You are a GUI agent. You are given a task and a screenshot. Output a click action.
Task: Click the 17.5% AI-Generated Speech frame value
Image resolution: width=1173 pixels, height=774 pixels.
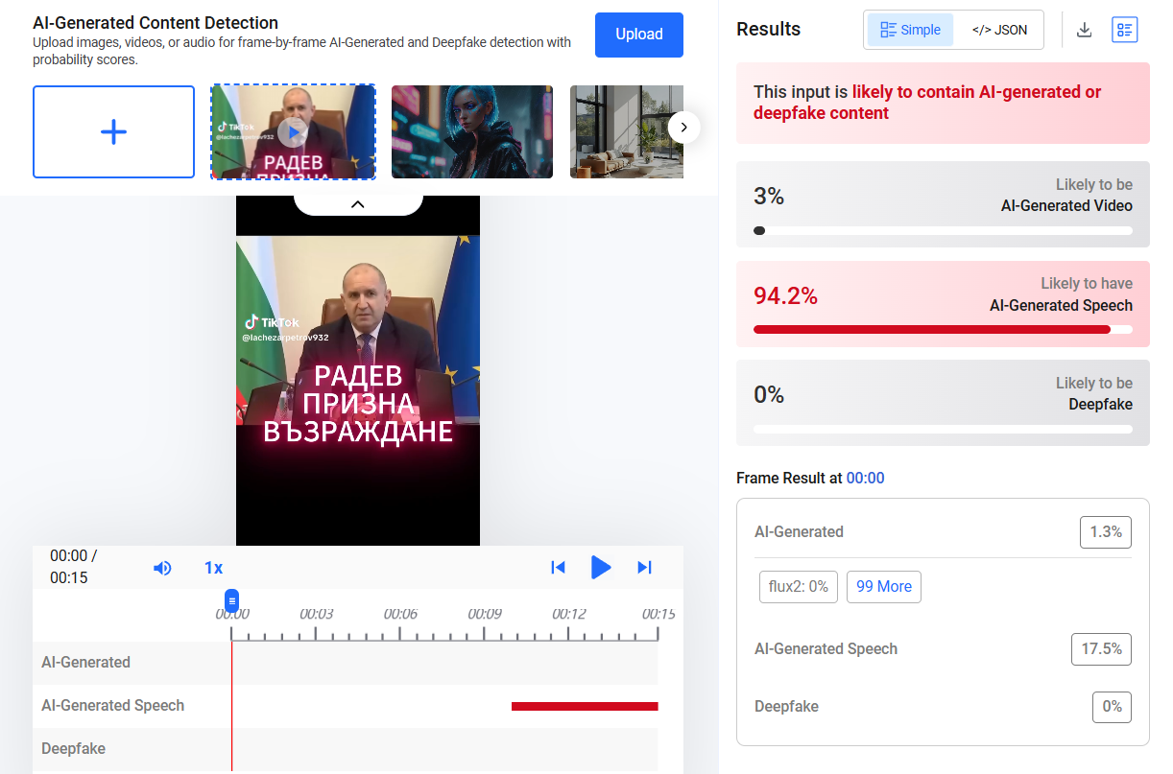pos(1101,648)
